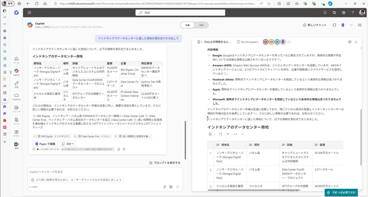Open the Microsoft 365 app launcher grid

[x=29, y=13]
